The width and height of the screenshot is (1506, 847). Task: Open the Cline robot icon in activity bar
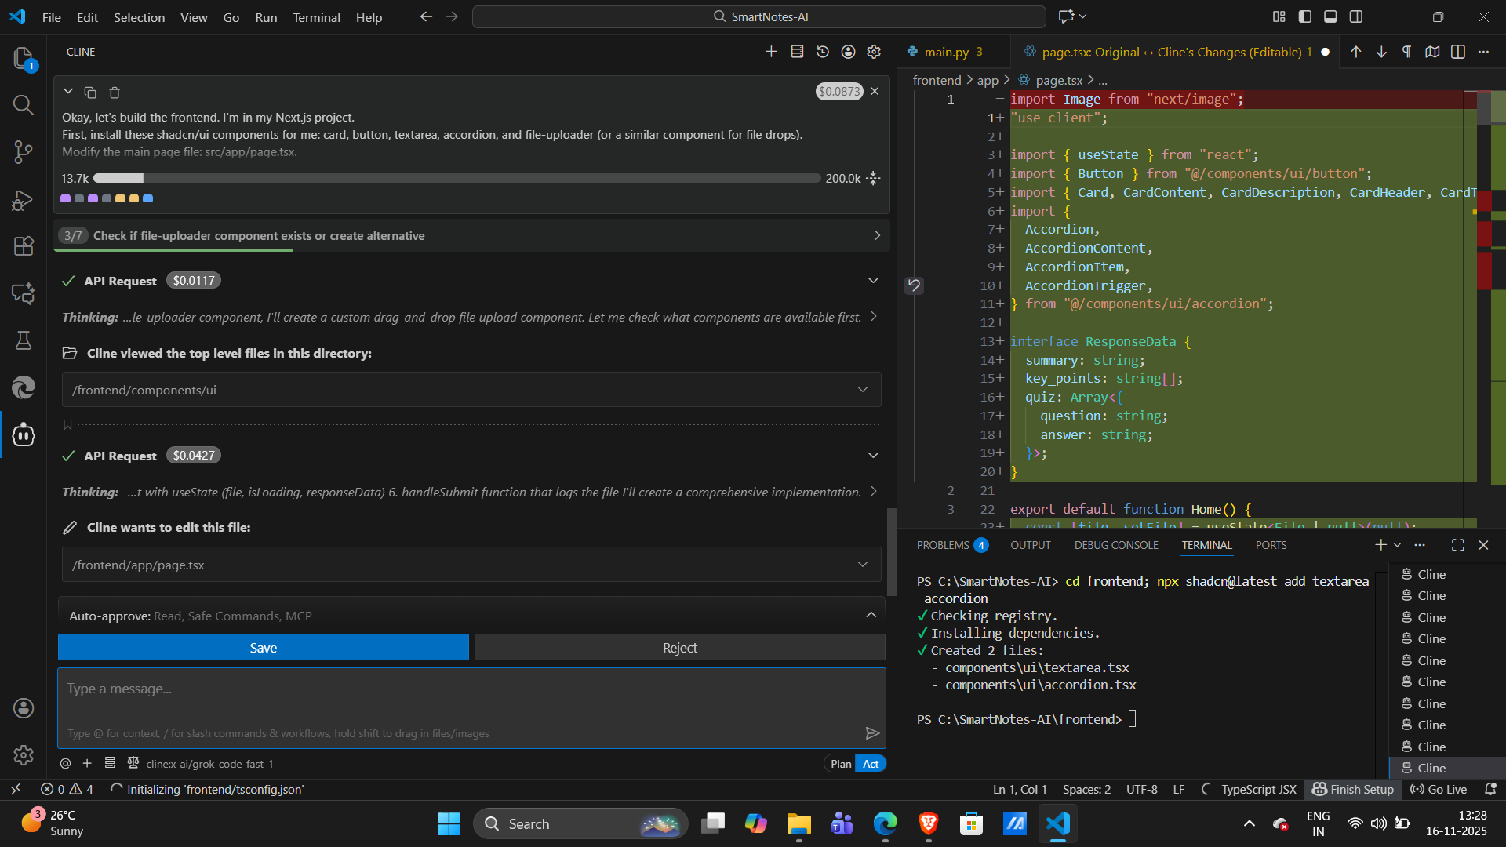24,434
